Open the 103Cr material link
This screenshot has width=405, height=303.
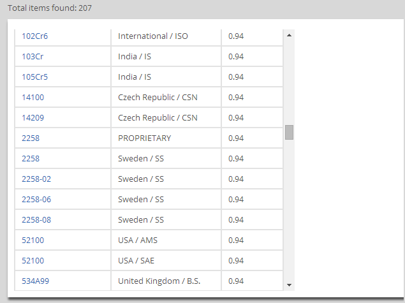coord(33,57)
